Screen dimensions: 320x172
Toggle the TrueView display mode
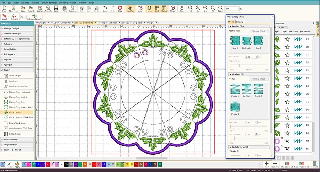pos(130,9)
